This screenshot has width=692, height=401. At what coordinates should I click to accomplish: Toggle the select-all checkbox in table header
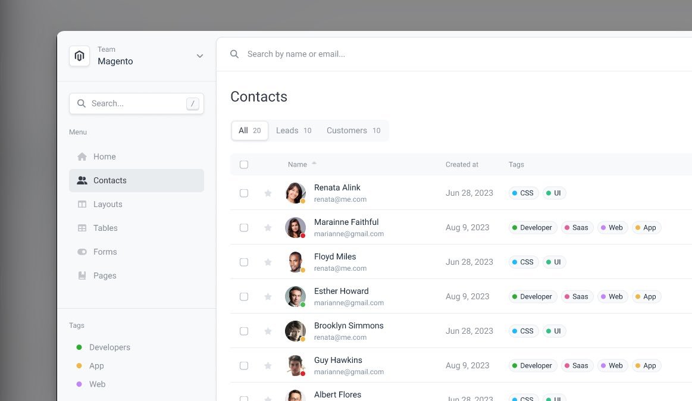244,164
